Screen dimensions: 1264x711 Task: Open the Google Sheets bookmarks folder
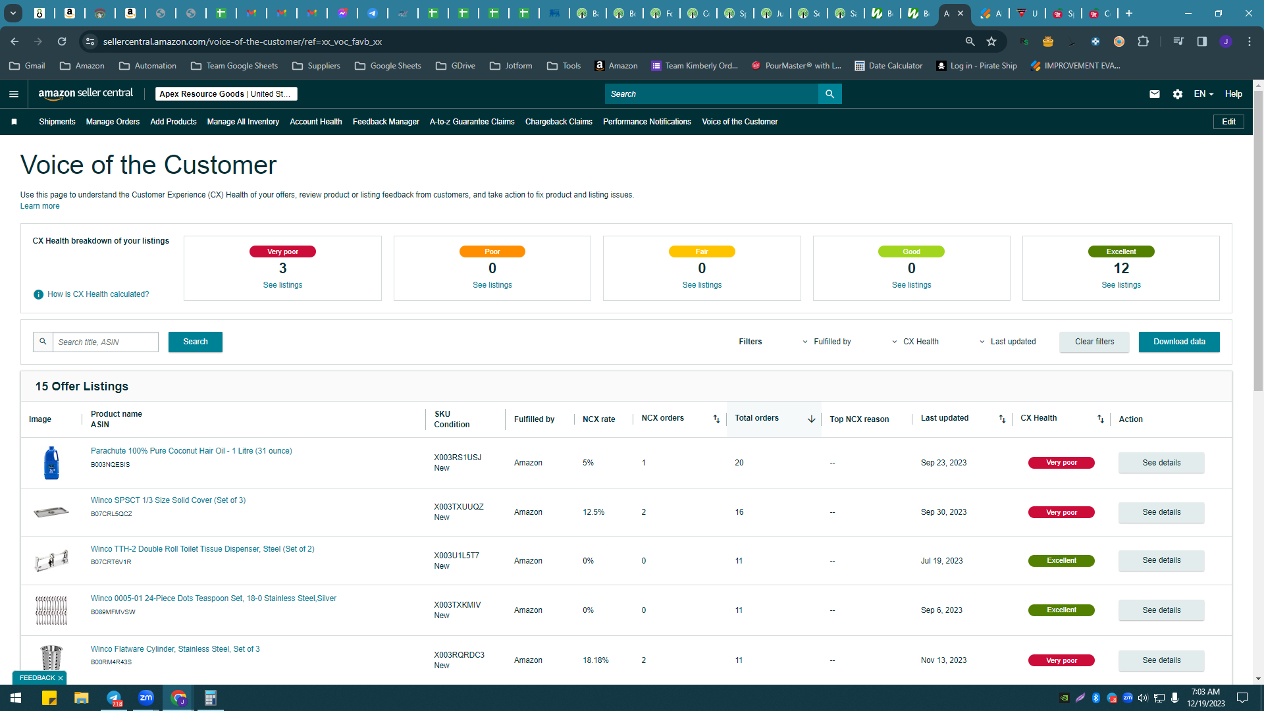[x=388, y=66]
